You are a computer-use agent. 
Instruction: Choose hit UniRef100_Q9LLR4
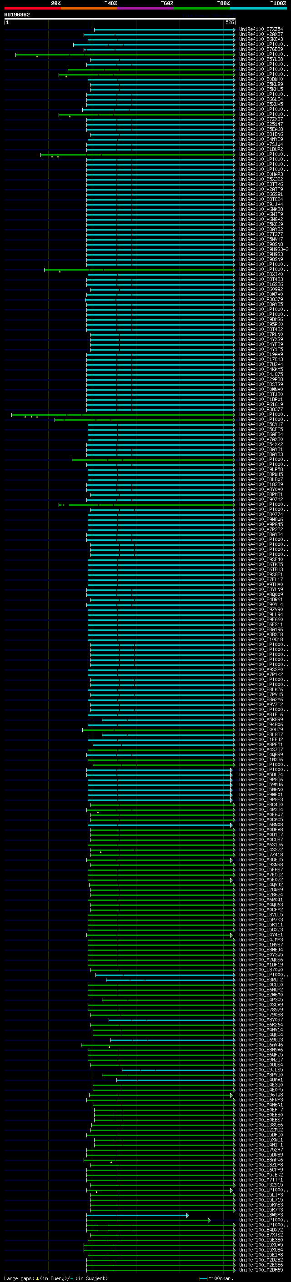[261, 615]
